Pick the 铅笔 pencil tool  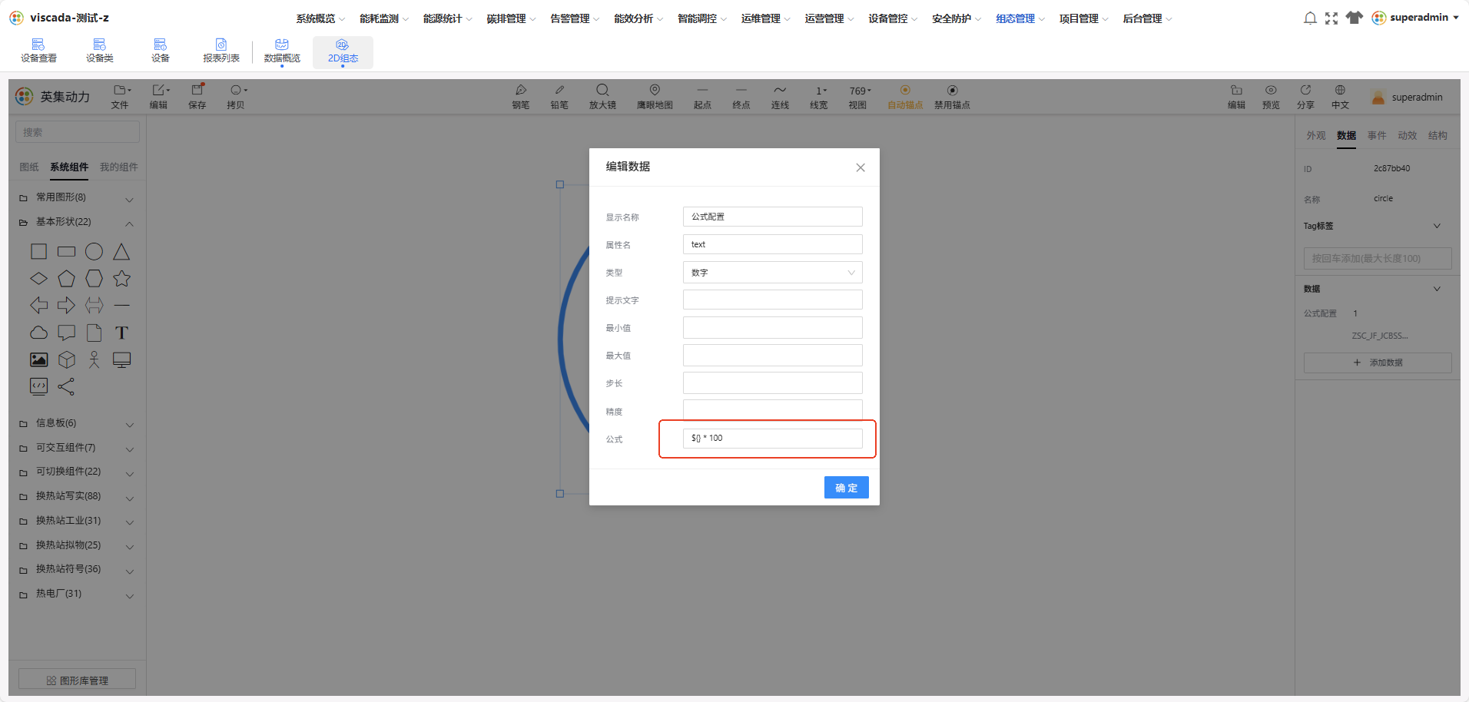tap(559, 97)
